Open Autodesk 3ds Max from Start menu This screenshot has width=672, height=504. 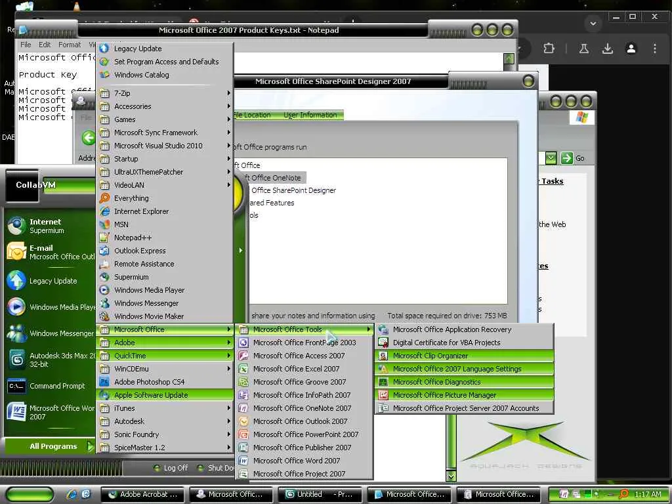(50, 360)
